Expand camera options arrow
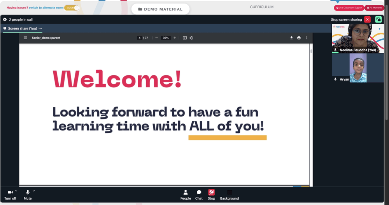Image resolution: width=389 pixels, height=205 pixels. coord(16,191)
